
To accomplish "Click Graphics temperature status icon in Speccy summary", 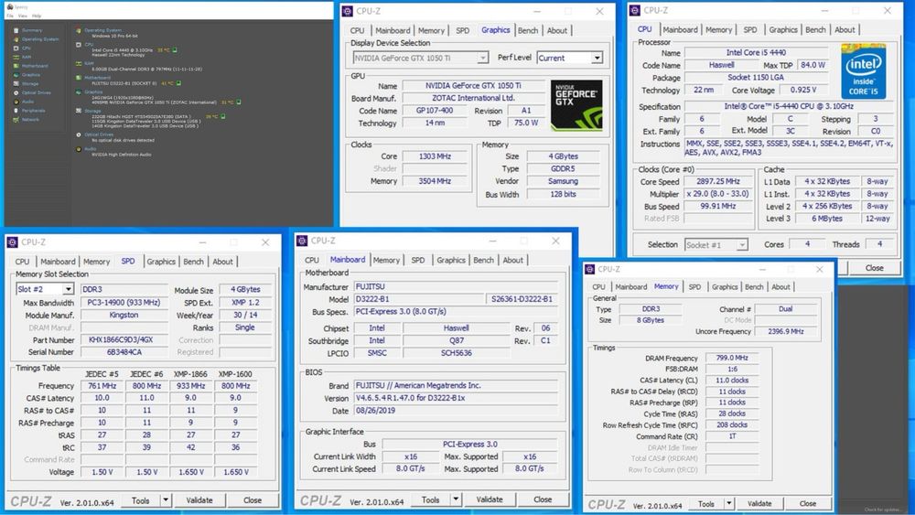I will (x=238, y=102).
